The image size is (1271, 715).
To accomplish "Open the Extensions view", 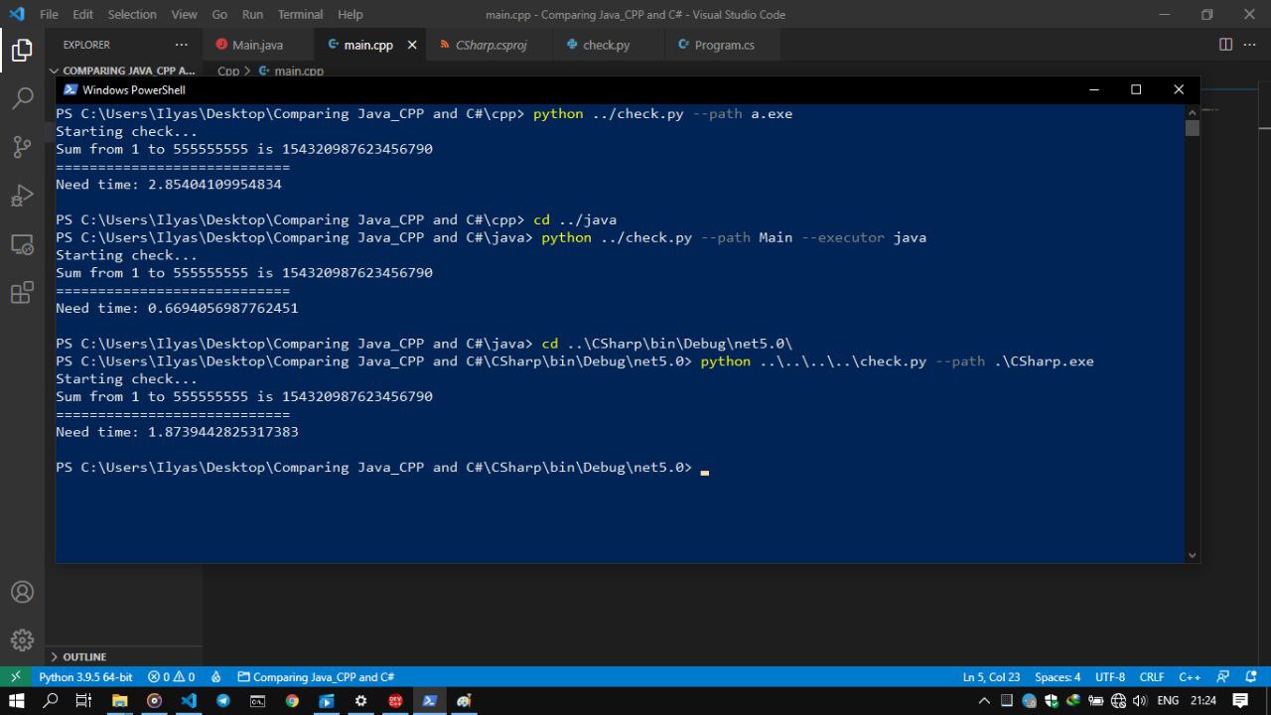I will [x=22, y=293].
